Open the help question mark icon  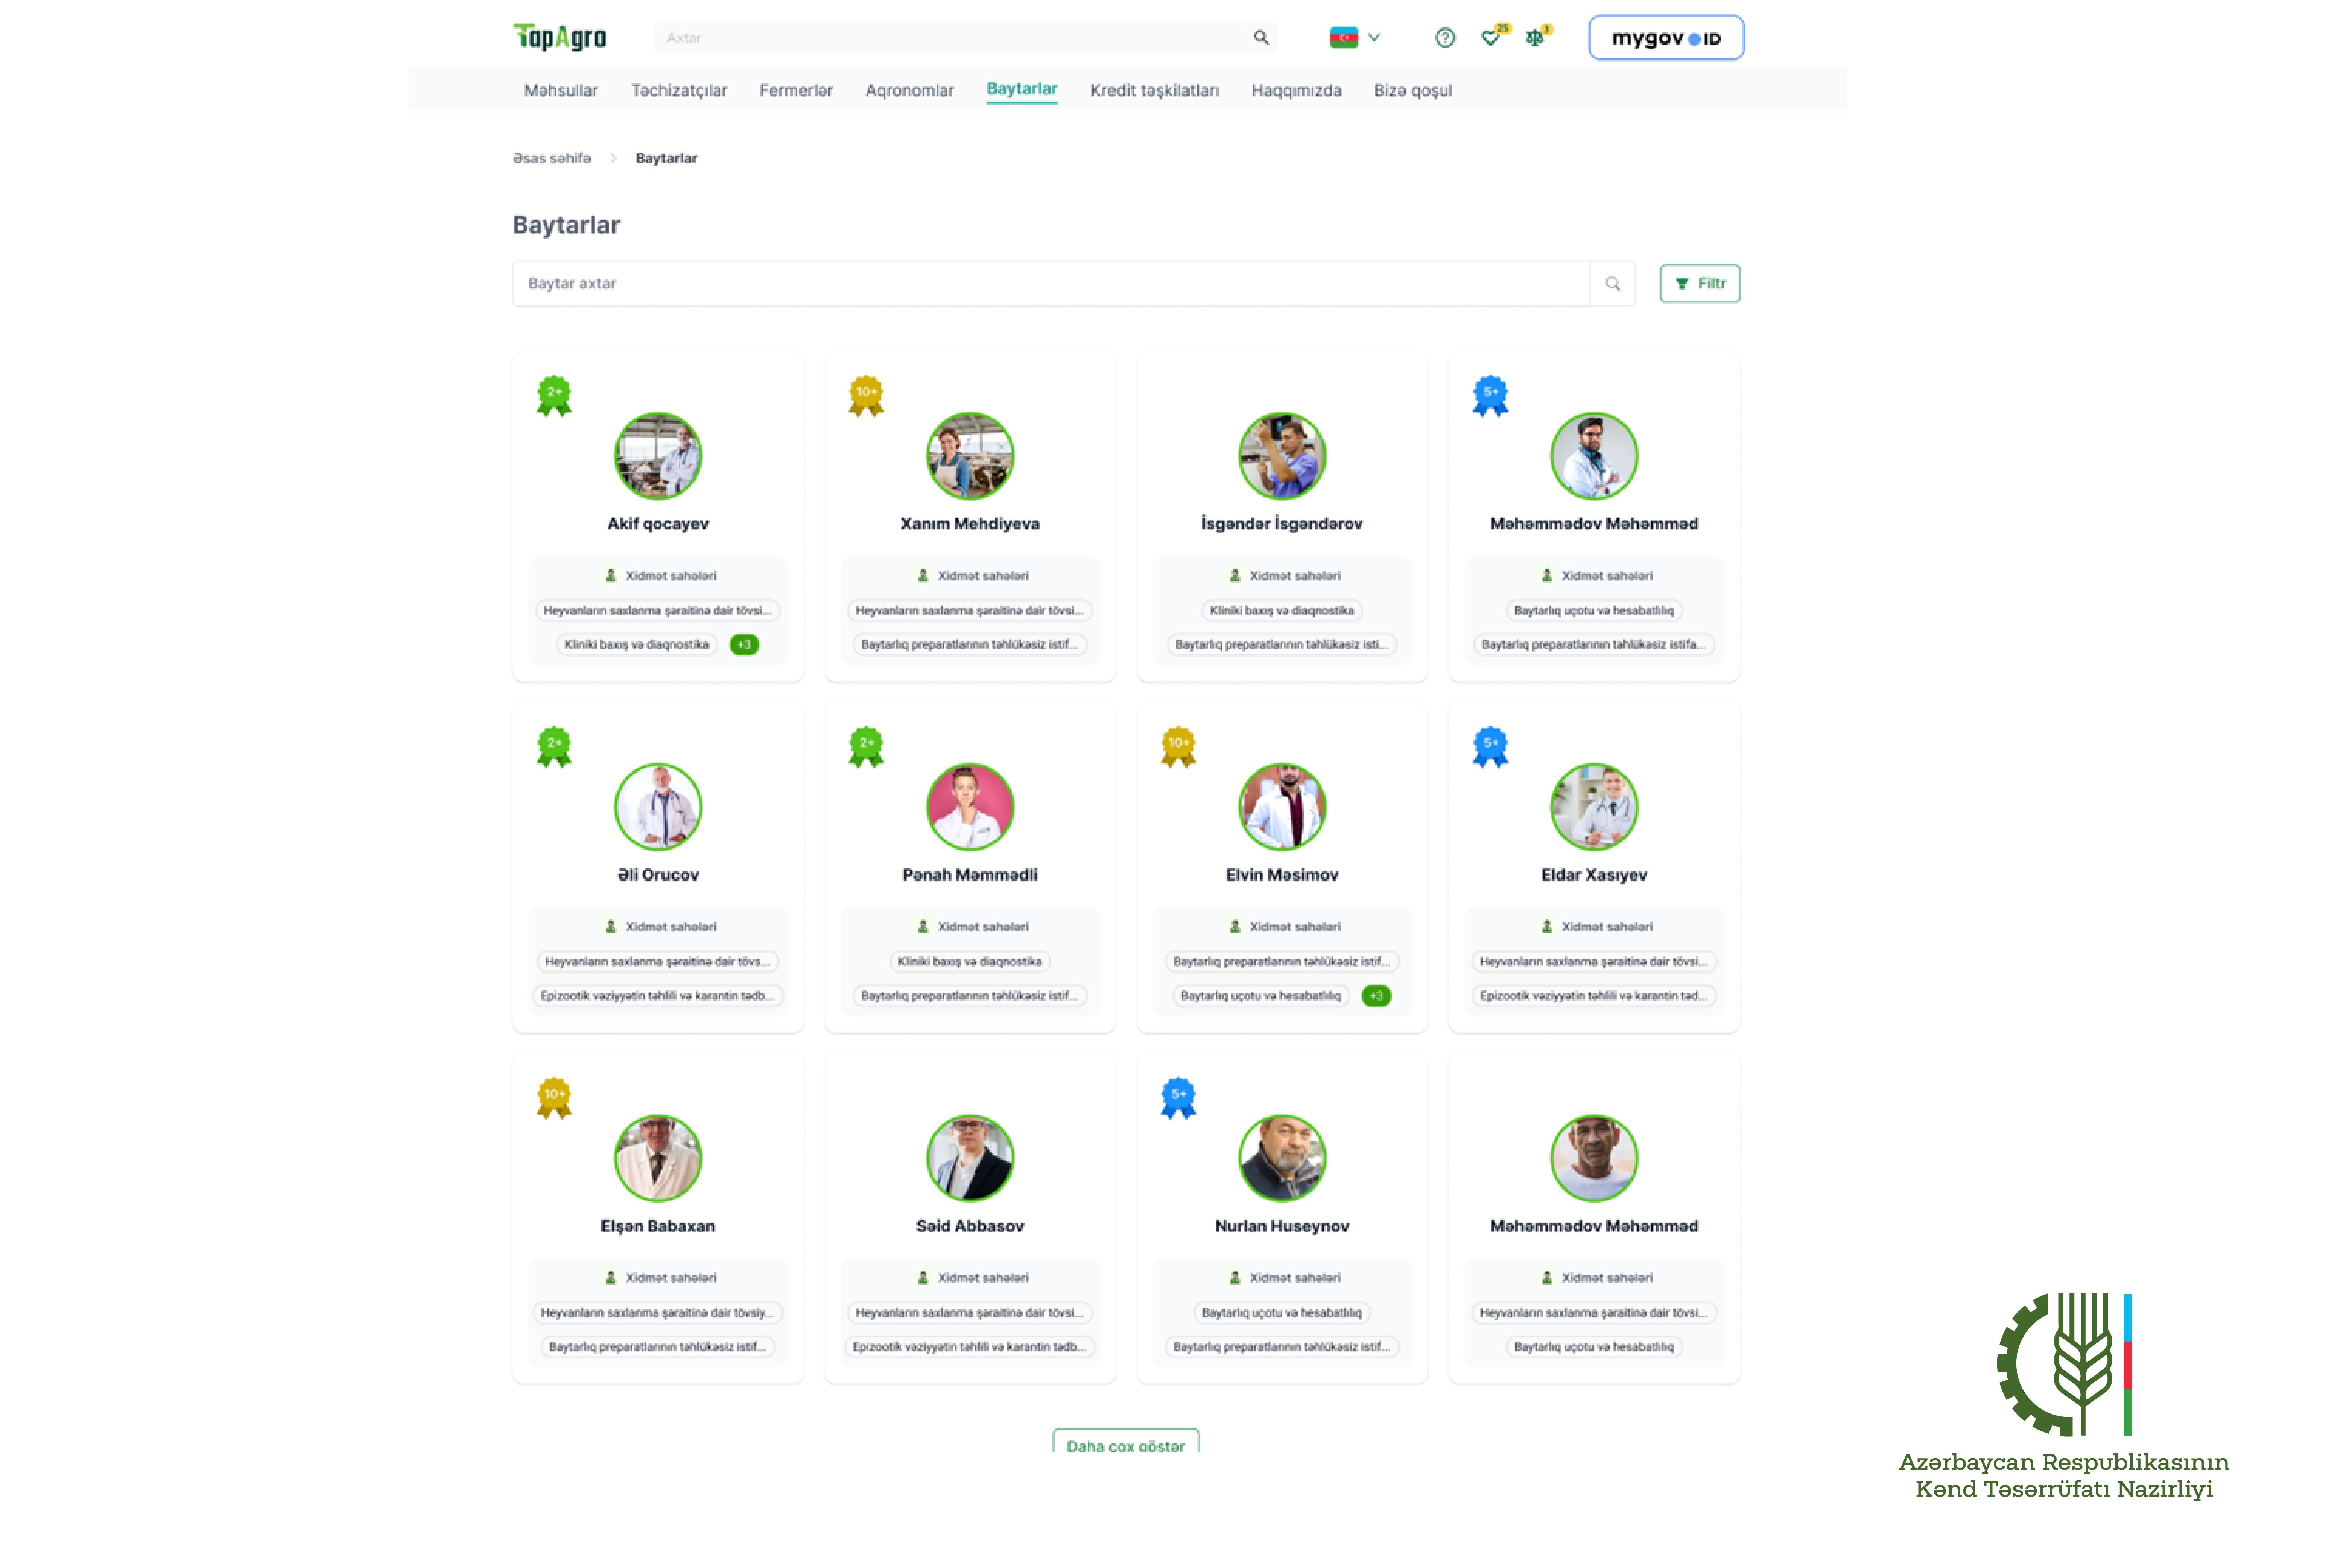click(x=1444, y=38)
